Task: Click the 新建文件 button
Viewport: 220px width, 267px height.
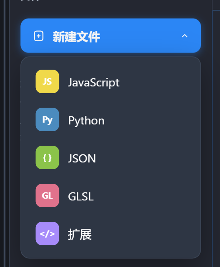Action: pos(111,36)
